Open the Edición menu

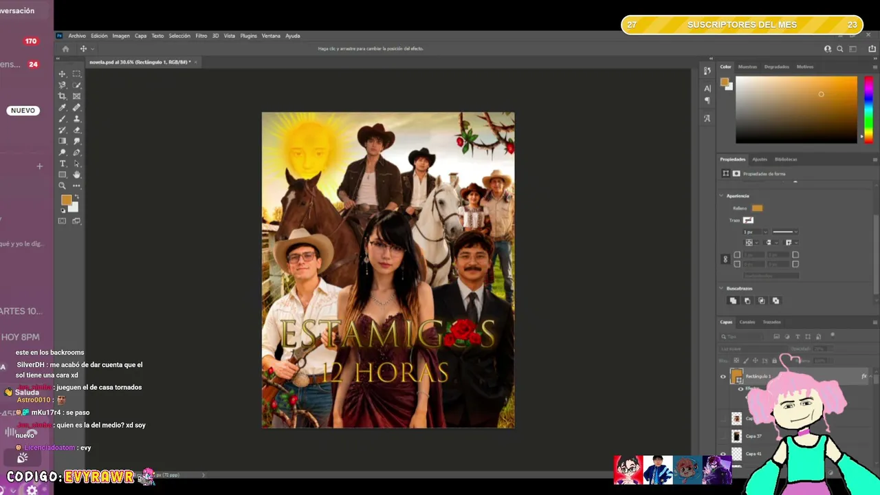click(99, 36)
